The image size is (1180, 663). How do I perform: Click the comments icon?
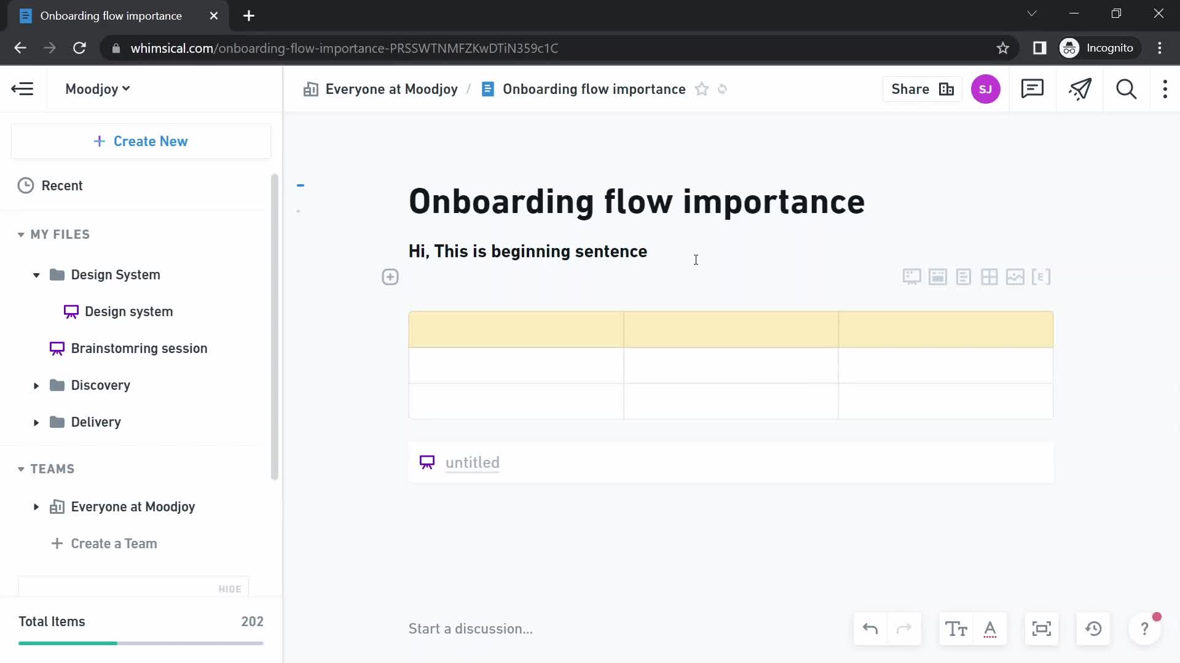click(x=1032, y=89)
